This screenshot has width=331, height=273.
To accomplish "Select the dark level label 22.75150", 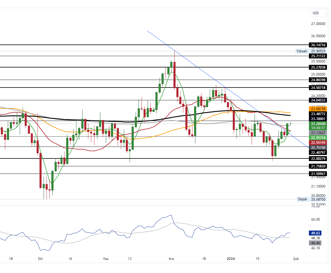I will coord(318,148).
